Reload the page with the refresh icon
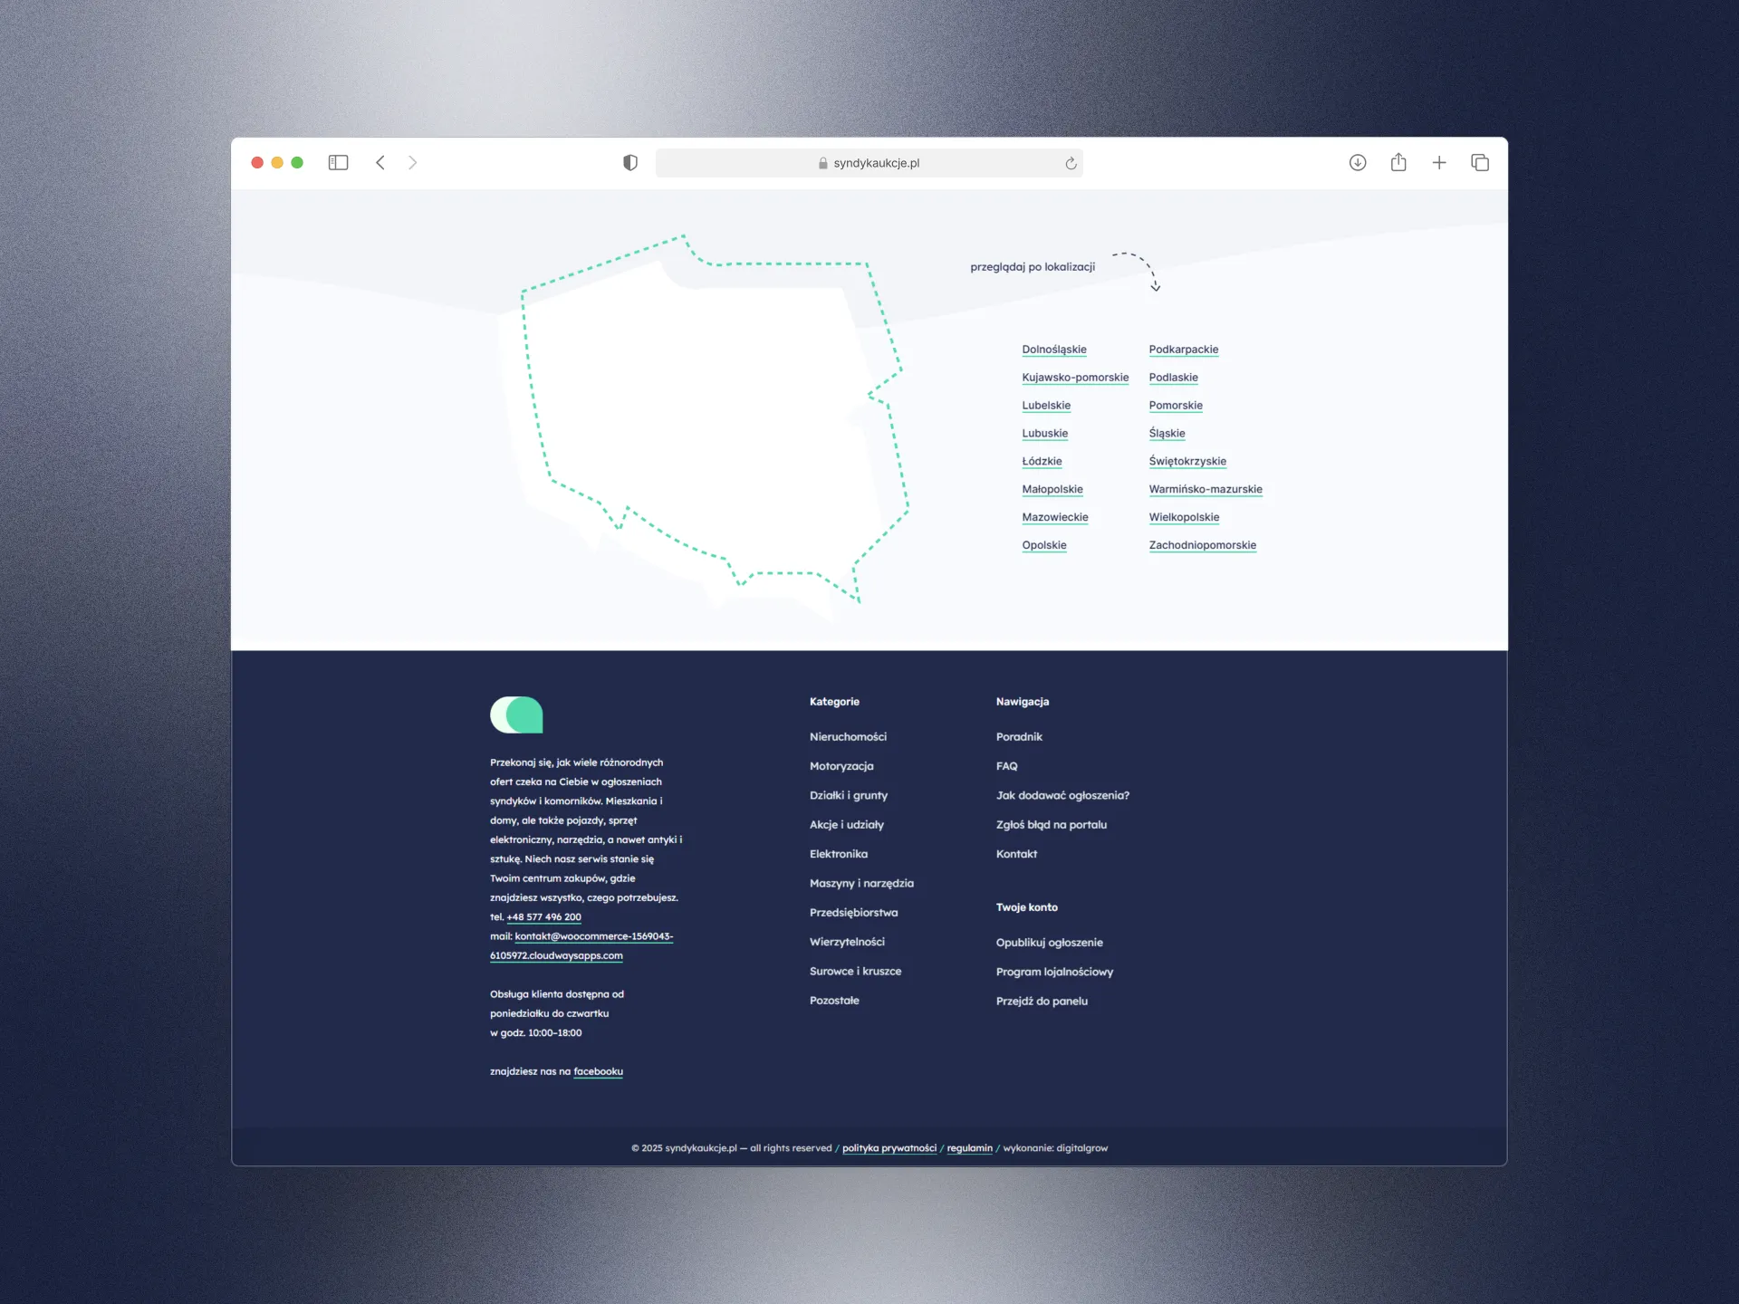The width and height of the screenshot is (1739, 1304). pyautogui.click(x=1071, y=163)
